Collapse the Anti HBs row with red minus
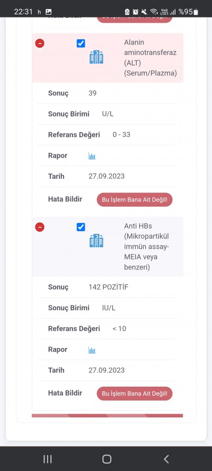Viewport: 212px width, 471px height. tap(40, 227)
